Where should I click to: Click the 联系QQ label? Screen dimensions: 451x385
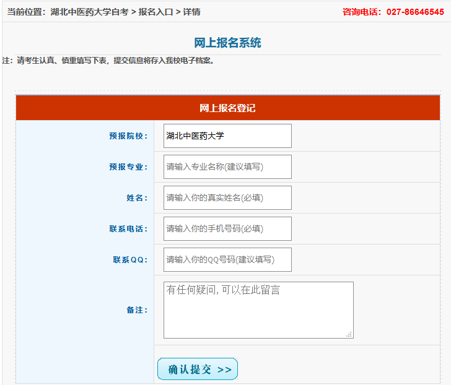pyautogui.click(x=130, y=260)
